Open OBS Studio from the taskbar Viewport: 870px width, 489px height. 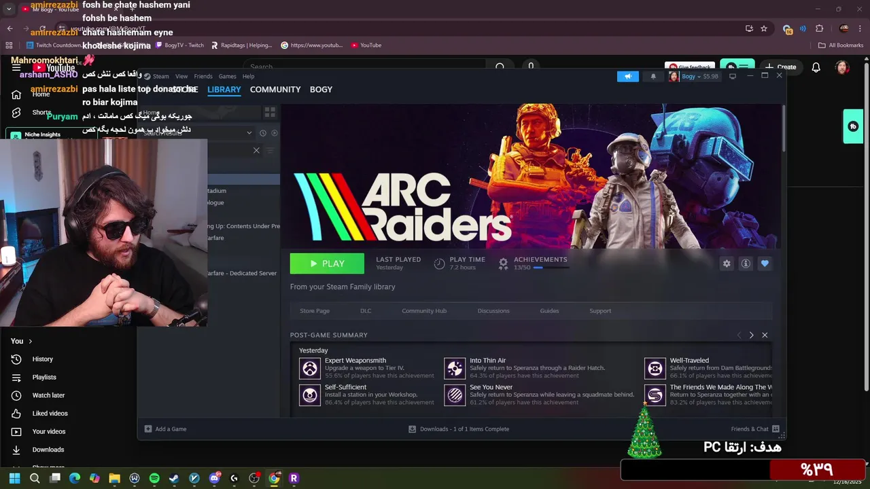254,478
